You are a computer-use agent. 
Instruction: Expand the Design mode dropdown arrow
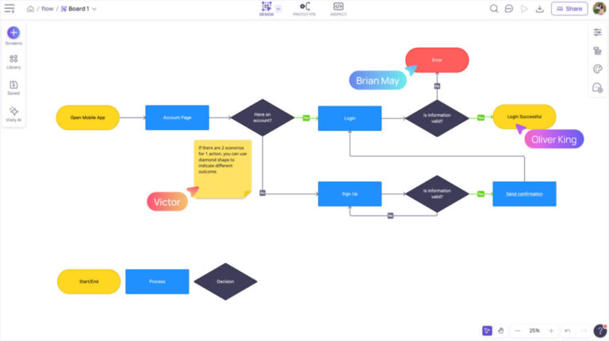278,9
